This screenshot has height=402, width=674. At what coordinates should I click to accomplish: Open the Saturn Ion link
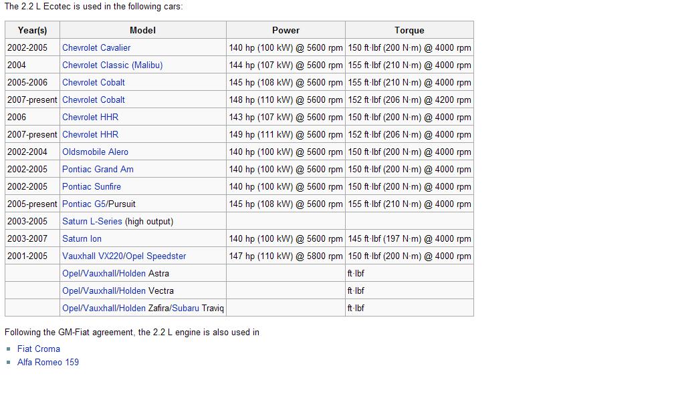(x=82, y=238)
